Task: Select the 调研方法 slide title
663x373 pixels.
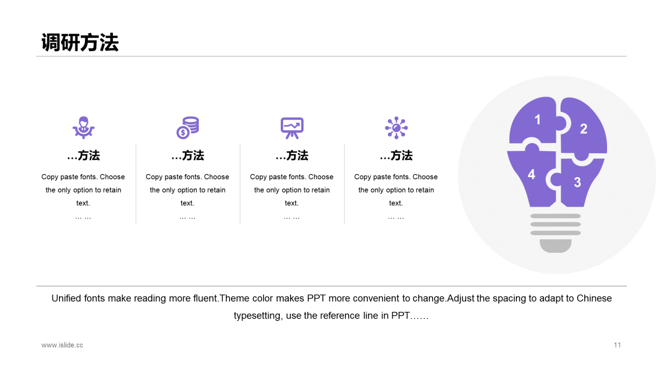Action: point(80,42)
